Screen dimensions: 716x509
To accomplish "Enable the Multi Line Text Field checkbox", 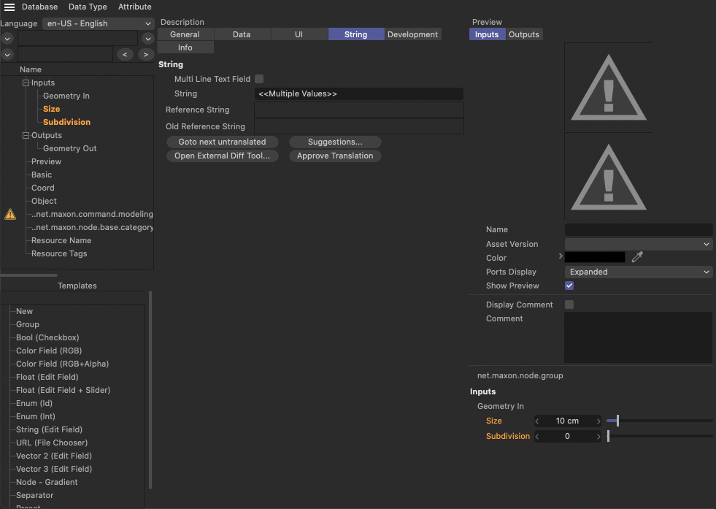I will point(259,79).
